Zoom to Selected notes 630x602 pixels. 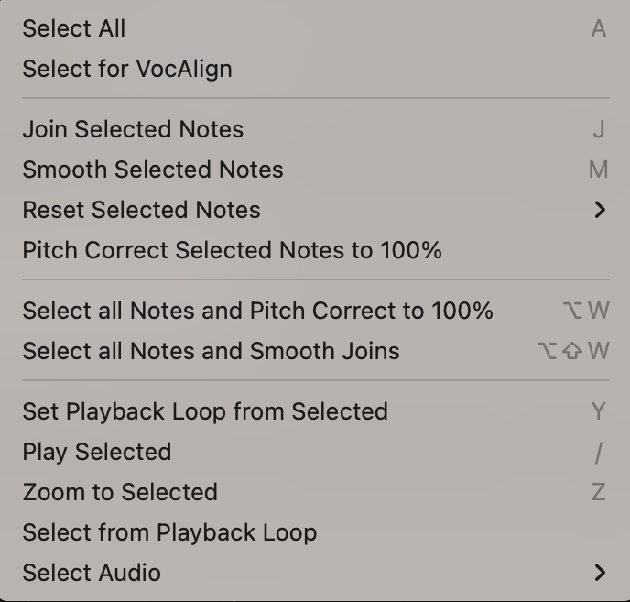pyautogui.click(x=120, y=492)
